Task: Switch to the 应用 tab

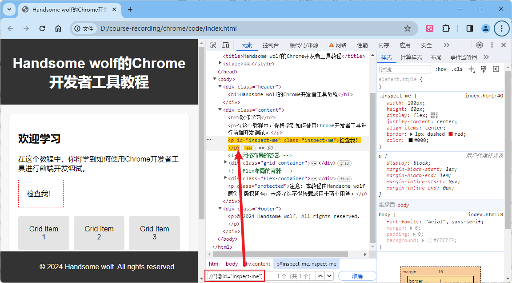Action: (x=405, y=45)
